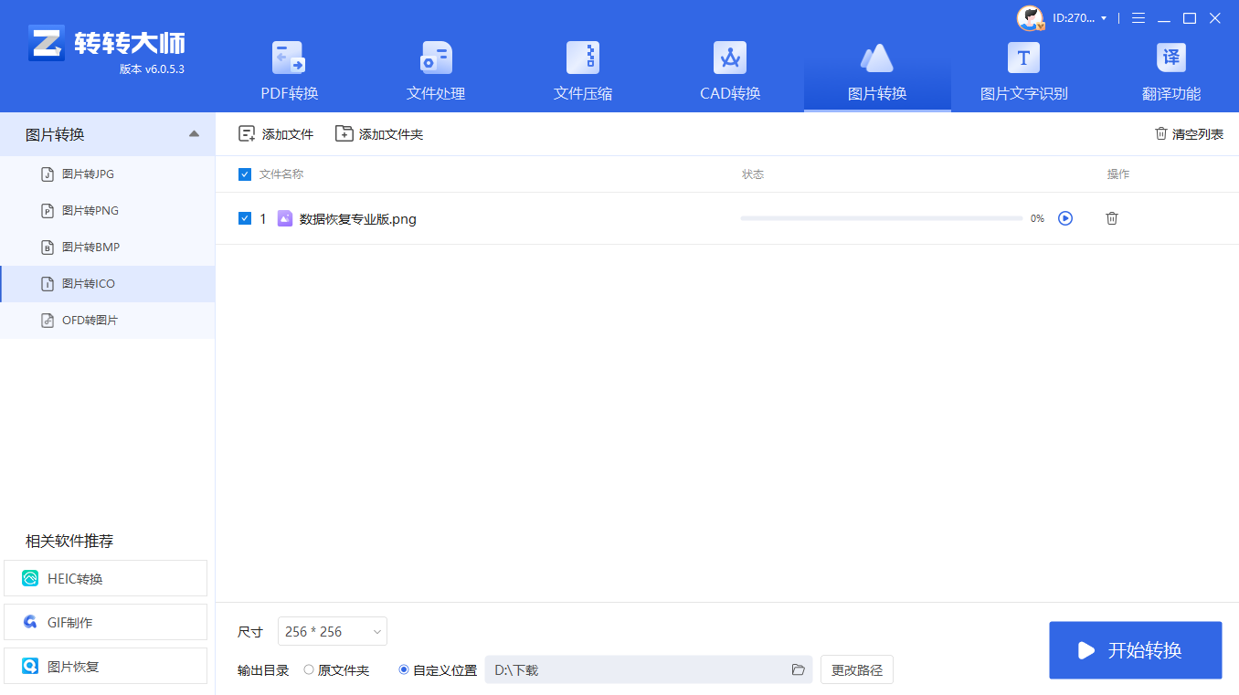Click the user avatar icon
The width and height of the screenshot is (1239, 695).
click(x=1030, y=18)
